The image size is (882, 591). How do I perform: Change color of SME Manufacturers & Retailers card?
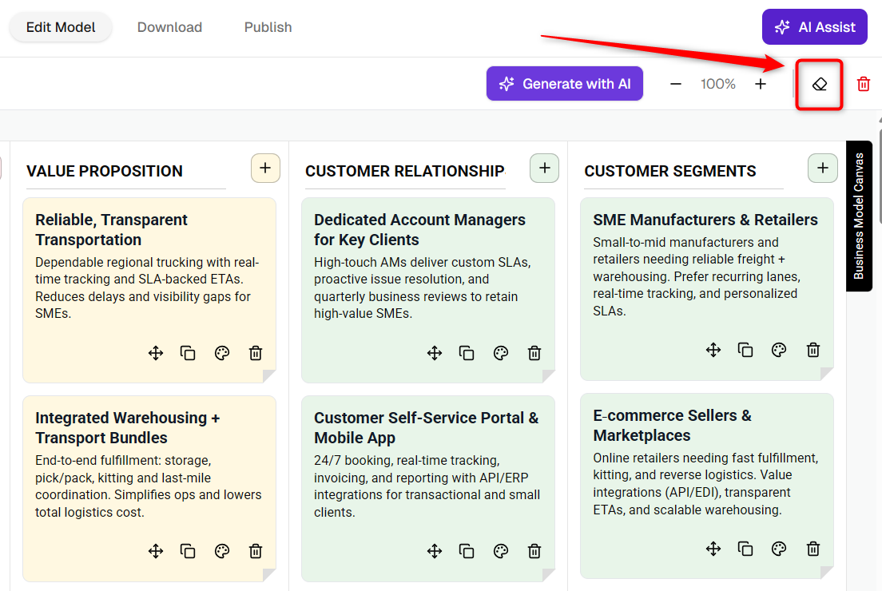click(779, 350)
